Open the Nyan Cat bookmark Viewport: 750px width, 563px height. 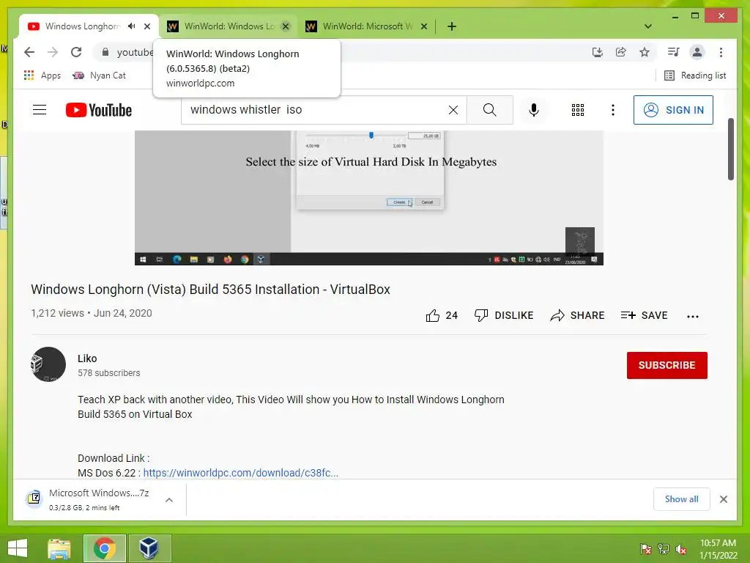coord(99,76)
